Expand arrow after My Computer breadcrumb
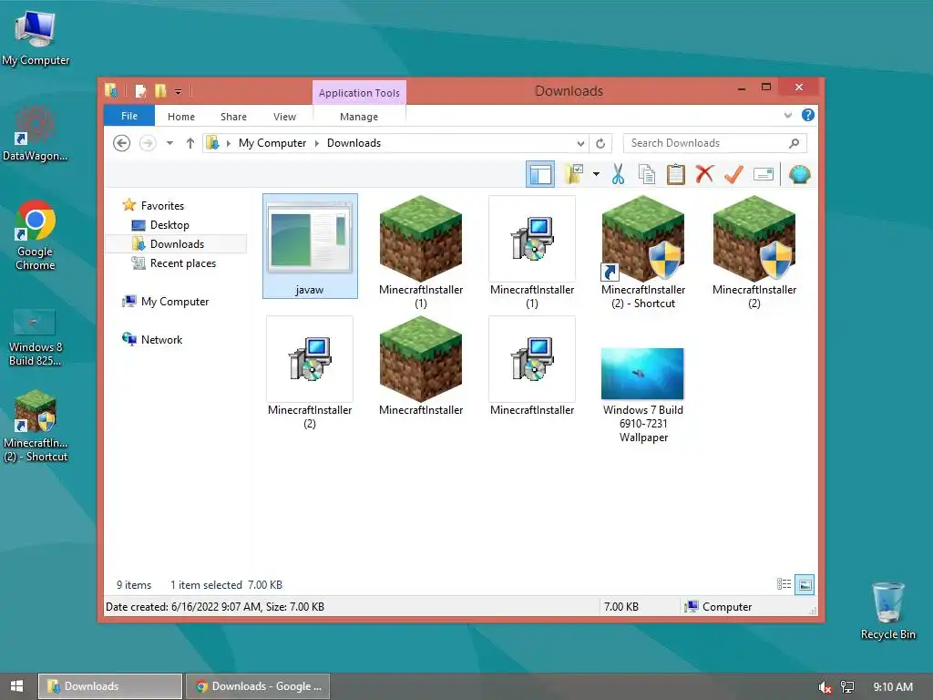933x700 pixels. (316, 143)
